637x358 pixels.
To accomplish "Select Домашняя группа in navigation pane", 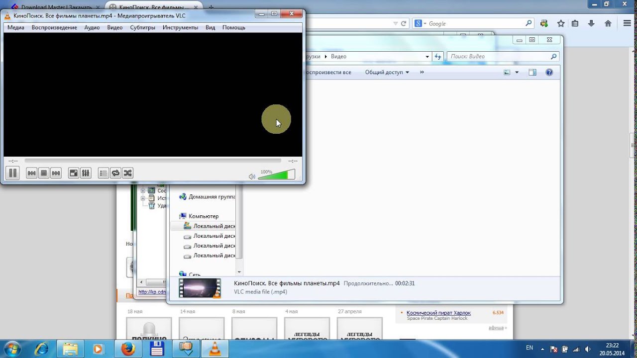I will 207,197.
